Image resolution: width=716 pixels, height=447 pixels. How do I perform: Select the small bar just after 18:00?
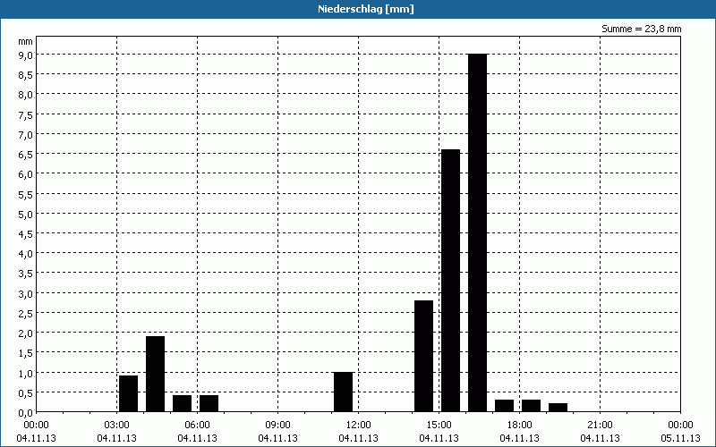pyautogui.click(x=532, y=406)
